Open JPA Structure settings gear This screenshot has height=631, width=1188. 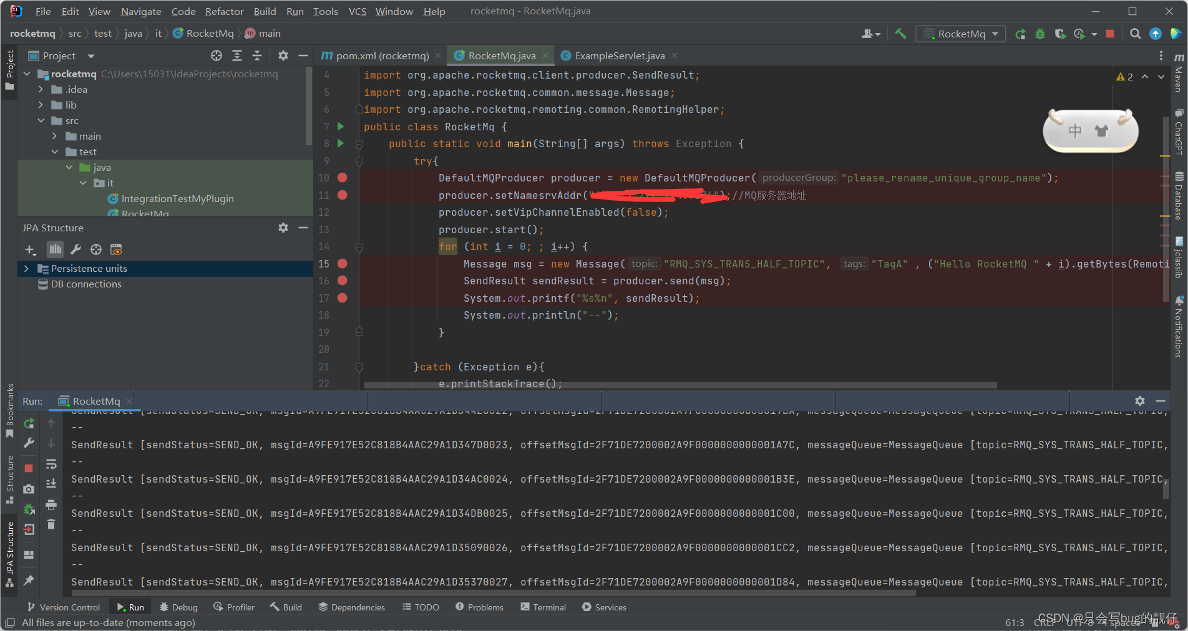point(283,228)
